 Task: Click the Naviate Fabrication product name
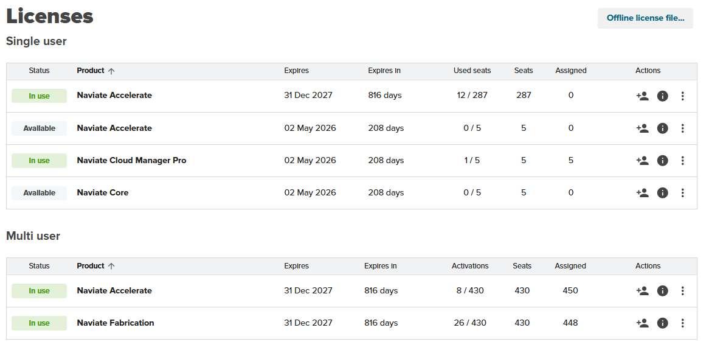[115, 323]
